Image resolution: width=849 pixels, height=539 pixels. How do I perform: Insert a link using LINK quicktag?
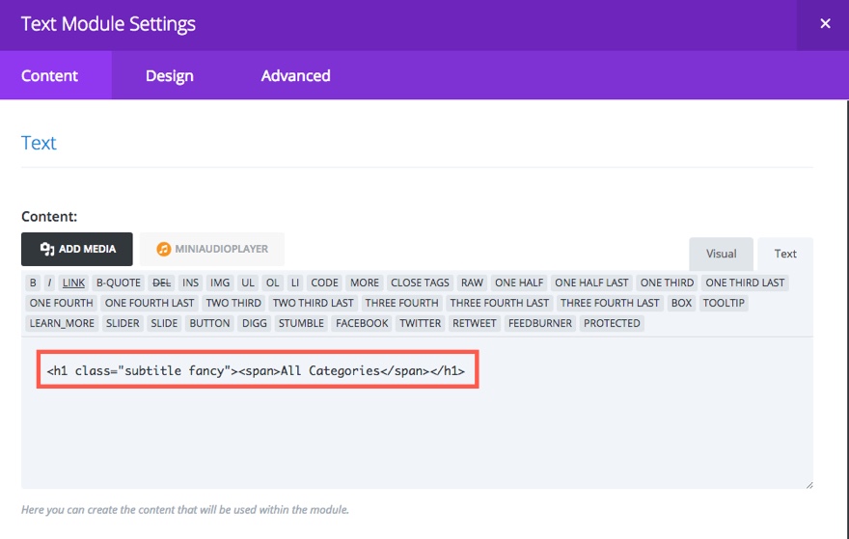pos(73,283)
